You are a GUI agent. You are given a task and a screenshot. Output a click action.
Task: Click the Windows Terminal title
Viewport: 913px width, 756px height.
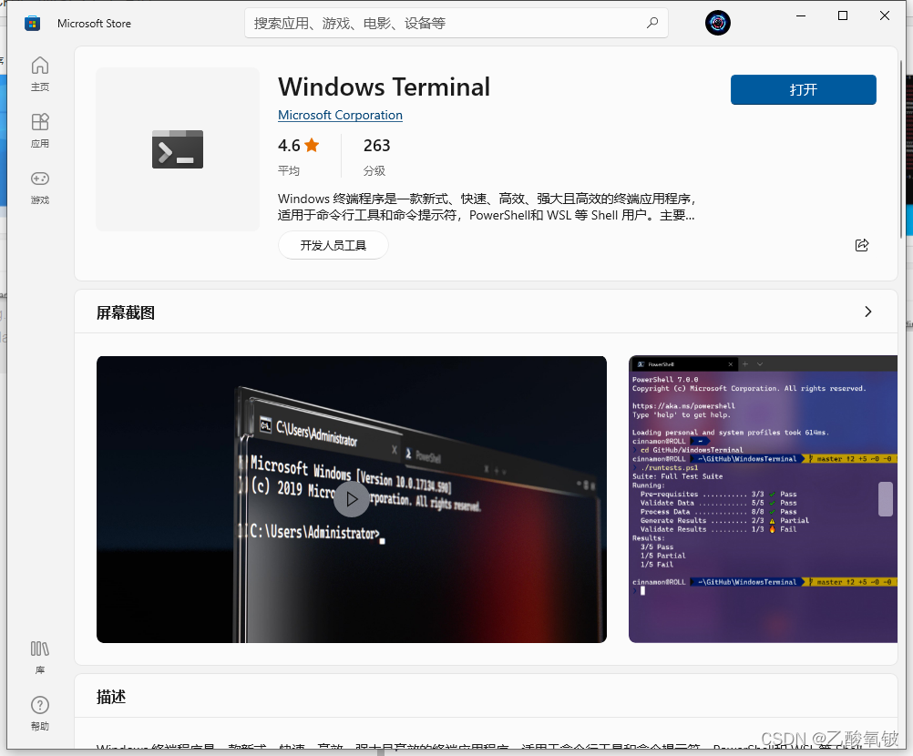tap(385, 87)
